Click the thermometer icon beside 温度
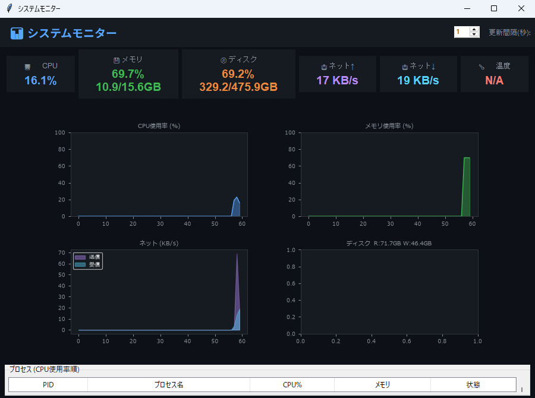Screen dimensions: 535x398 point(481,67)
